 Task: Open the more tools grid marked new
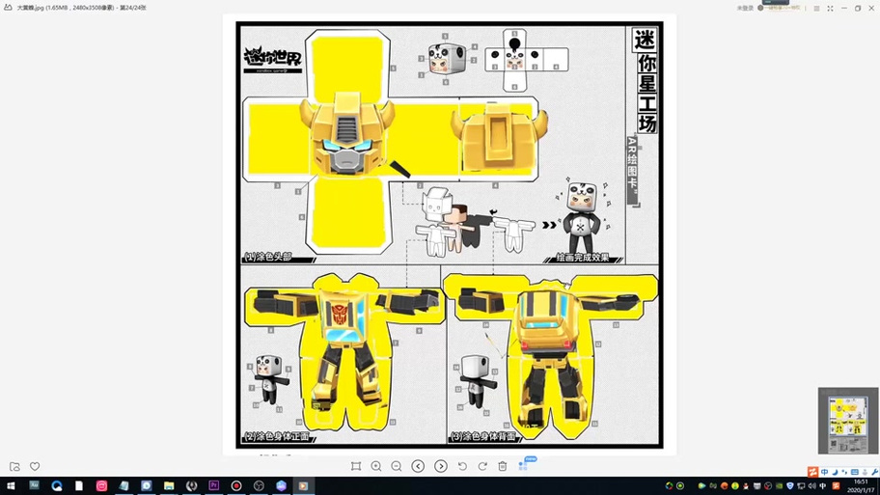pos(525,465)
